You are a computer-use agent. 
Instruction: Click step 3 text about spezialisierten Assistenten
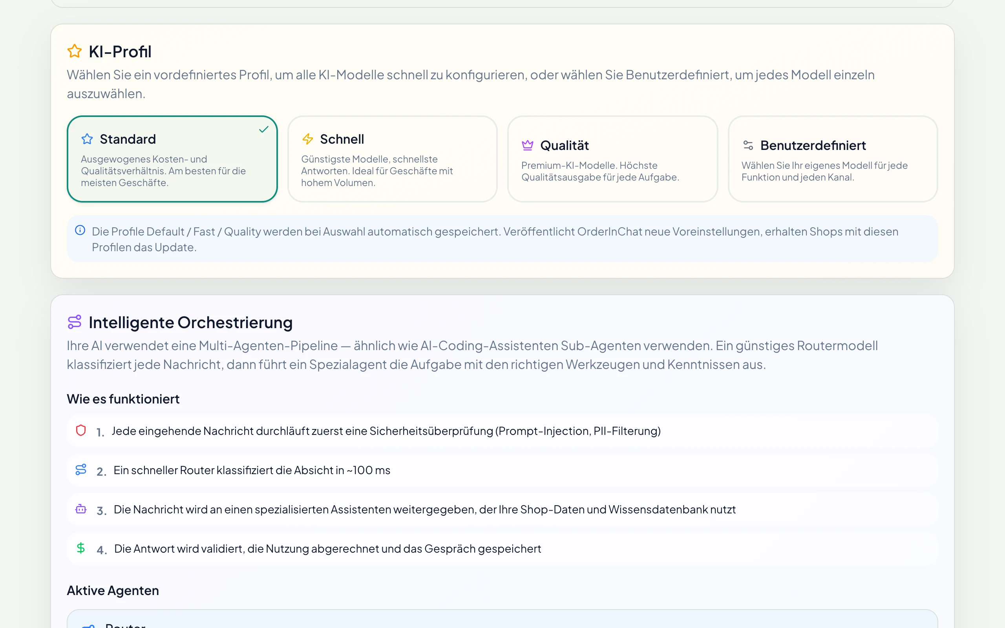[x=425, y=509]
